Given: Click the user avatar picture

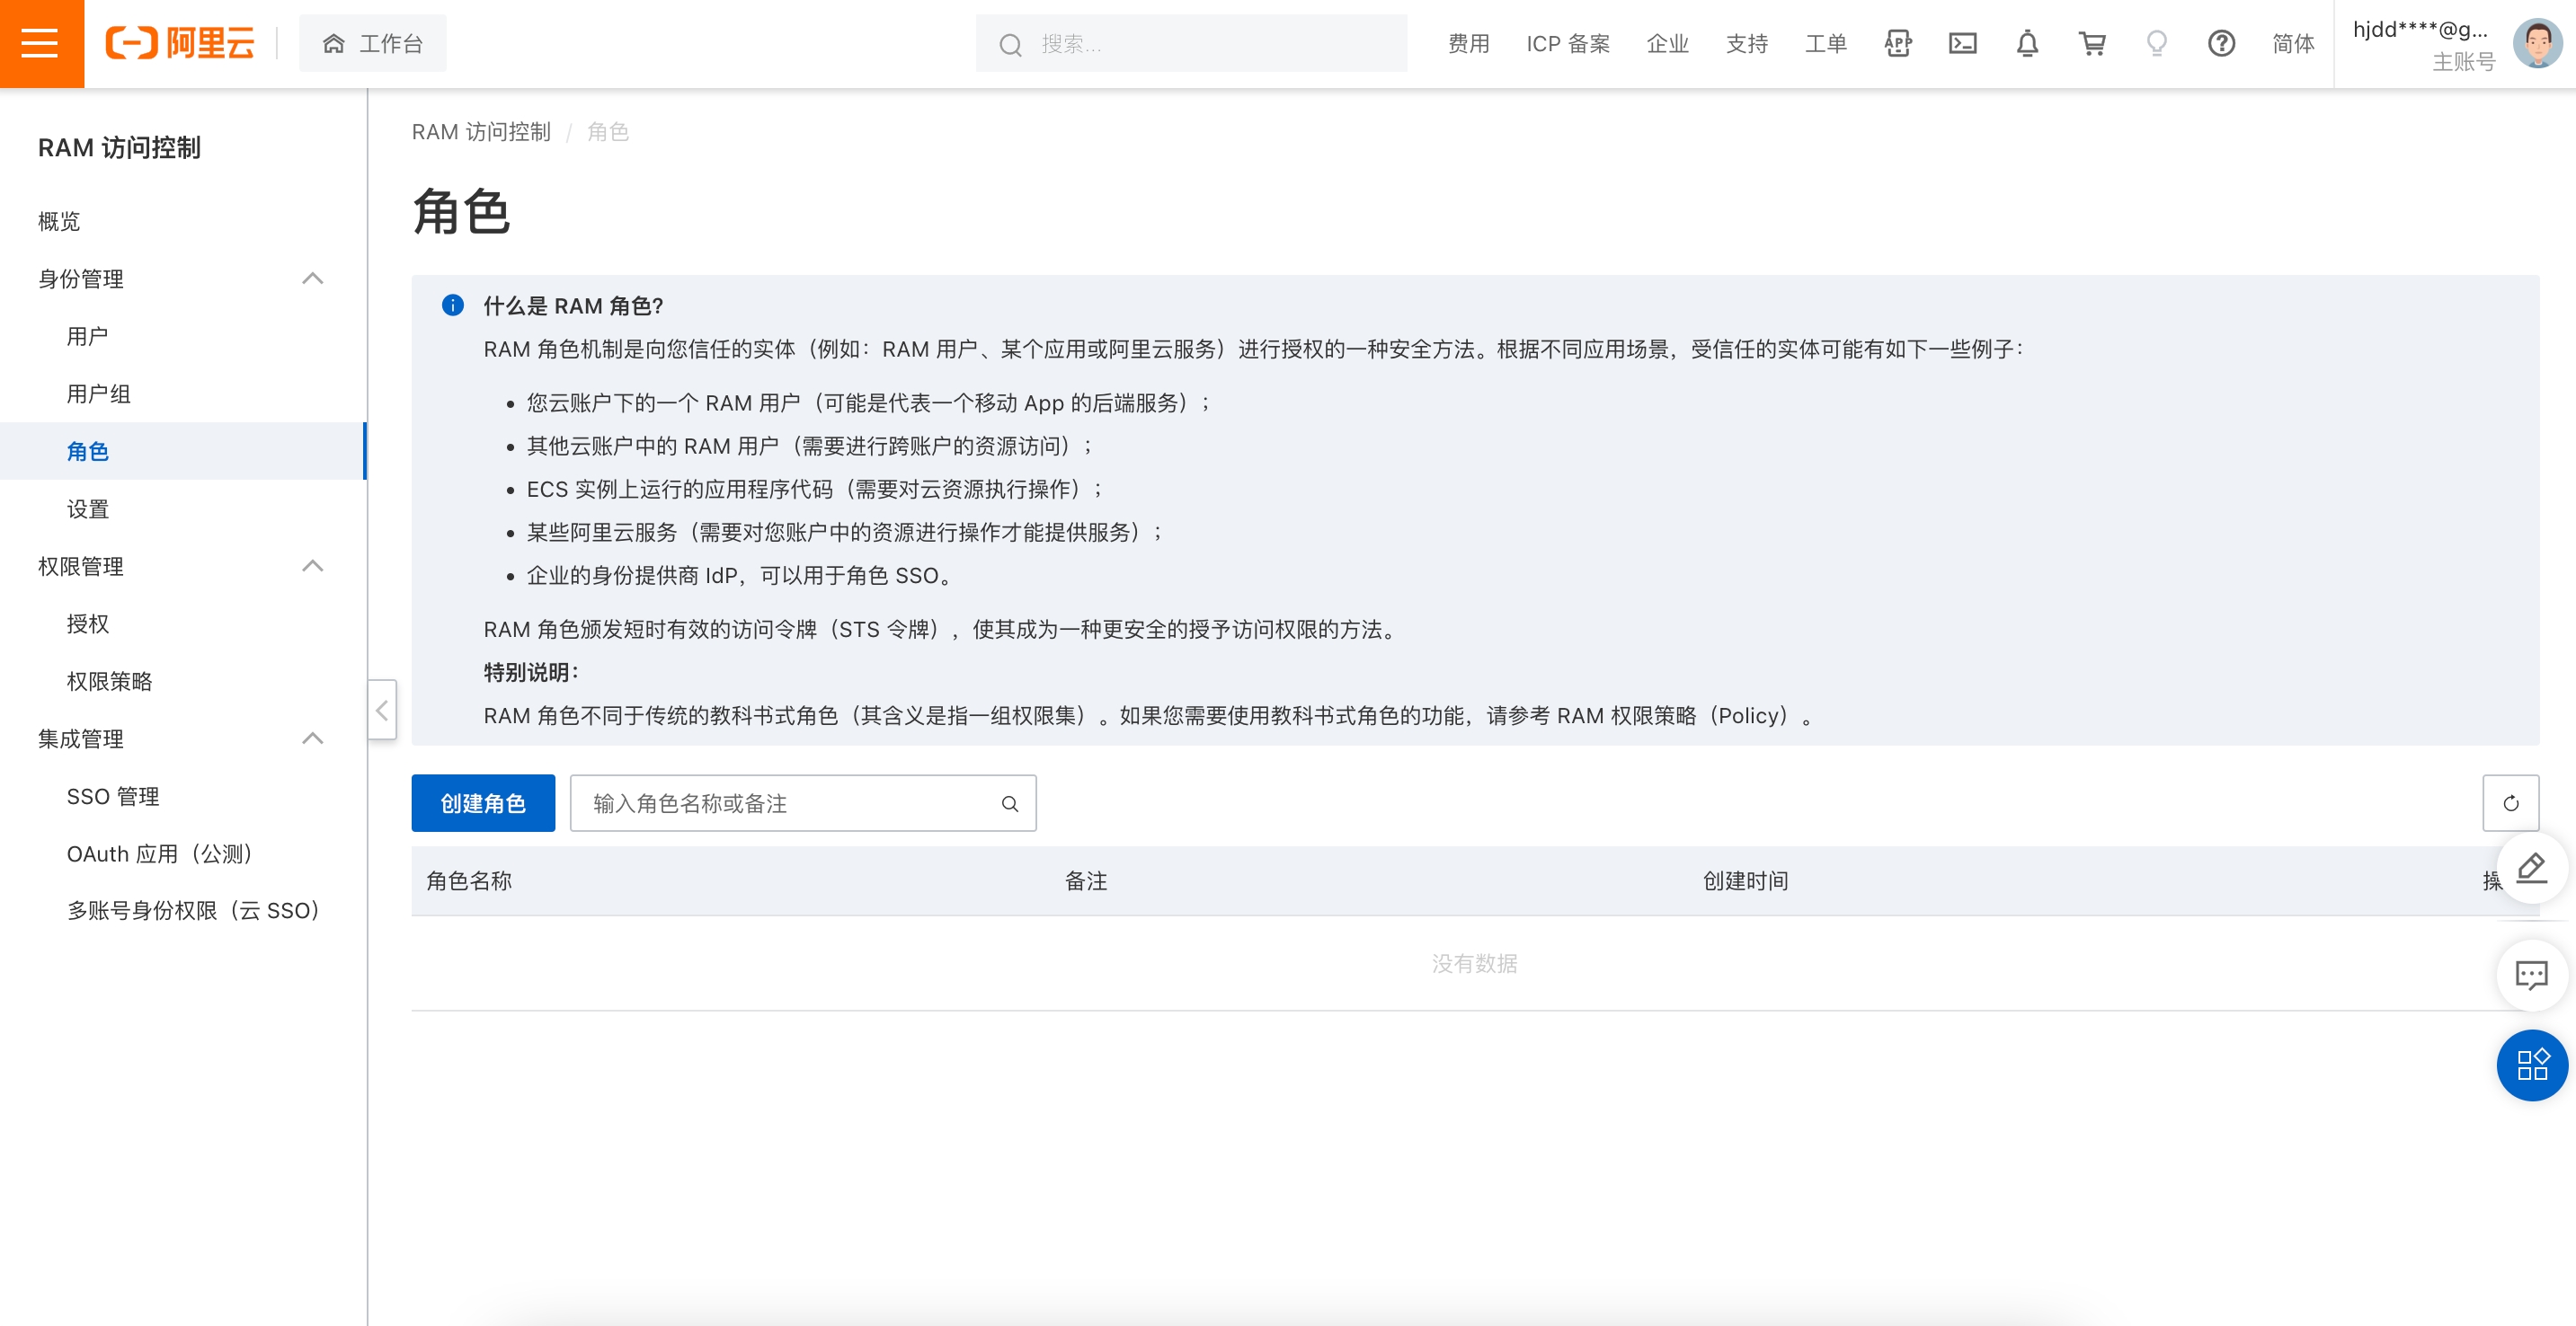Looking at the screenshot, I should coord(2538,43).
